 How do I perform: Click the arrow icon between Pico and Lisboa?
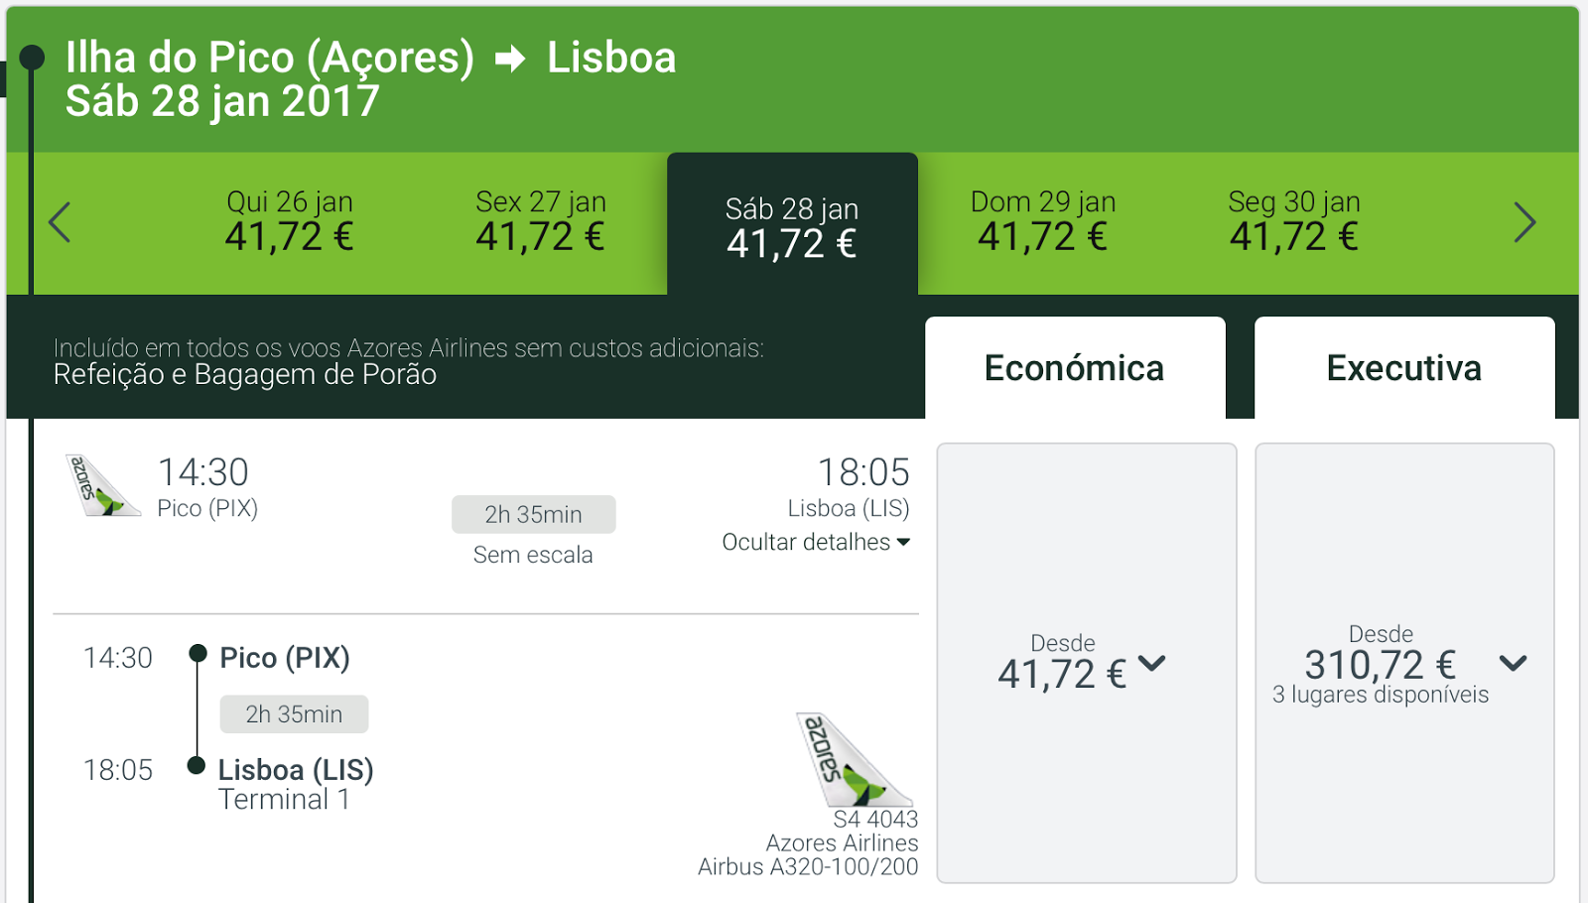click(510, 60)
